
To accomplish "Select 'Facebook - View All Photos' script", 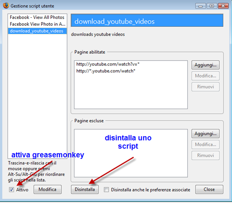I will [x=37, y=17].
